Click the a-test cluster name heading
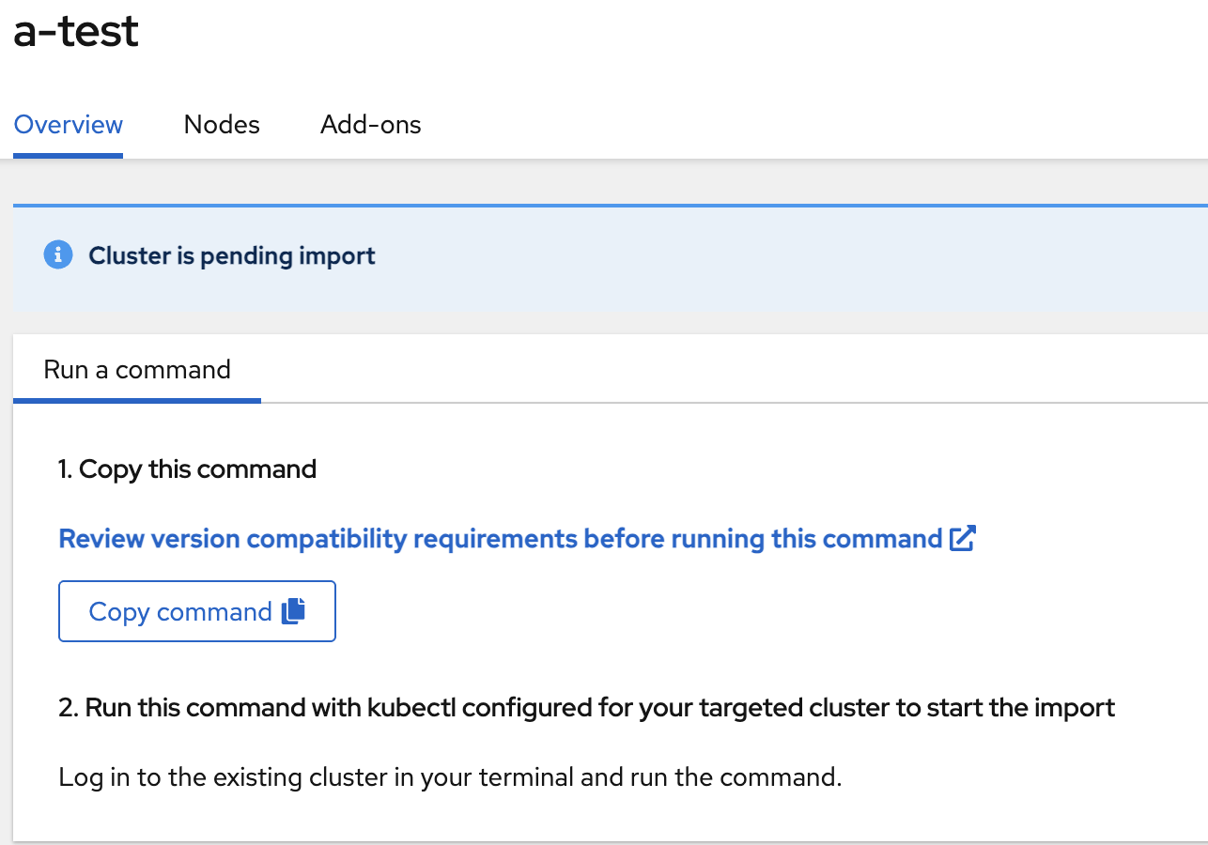1208x845 pixels. 76,31
